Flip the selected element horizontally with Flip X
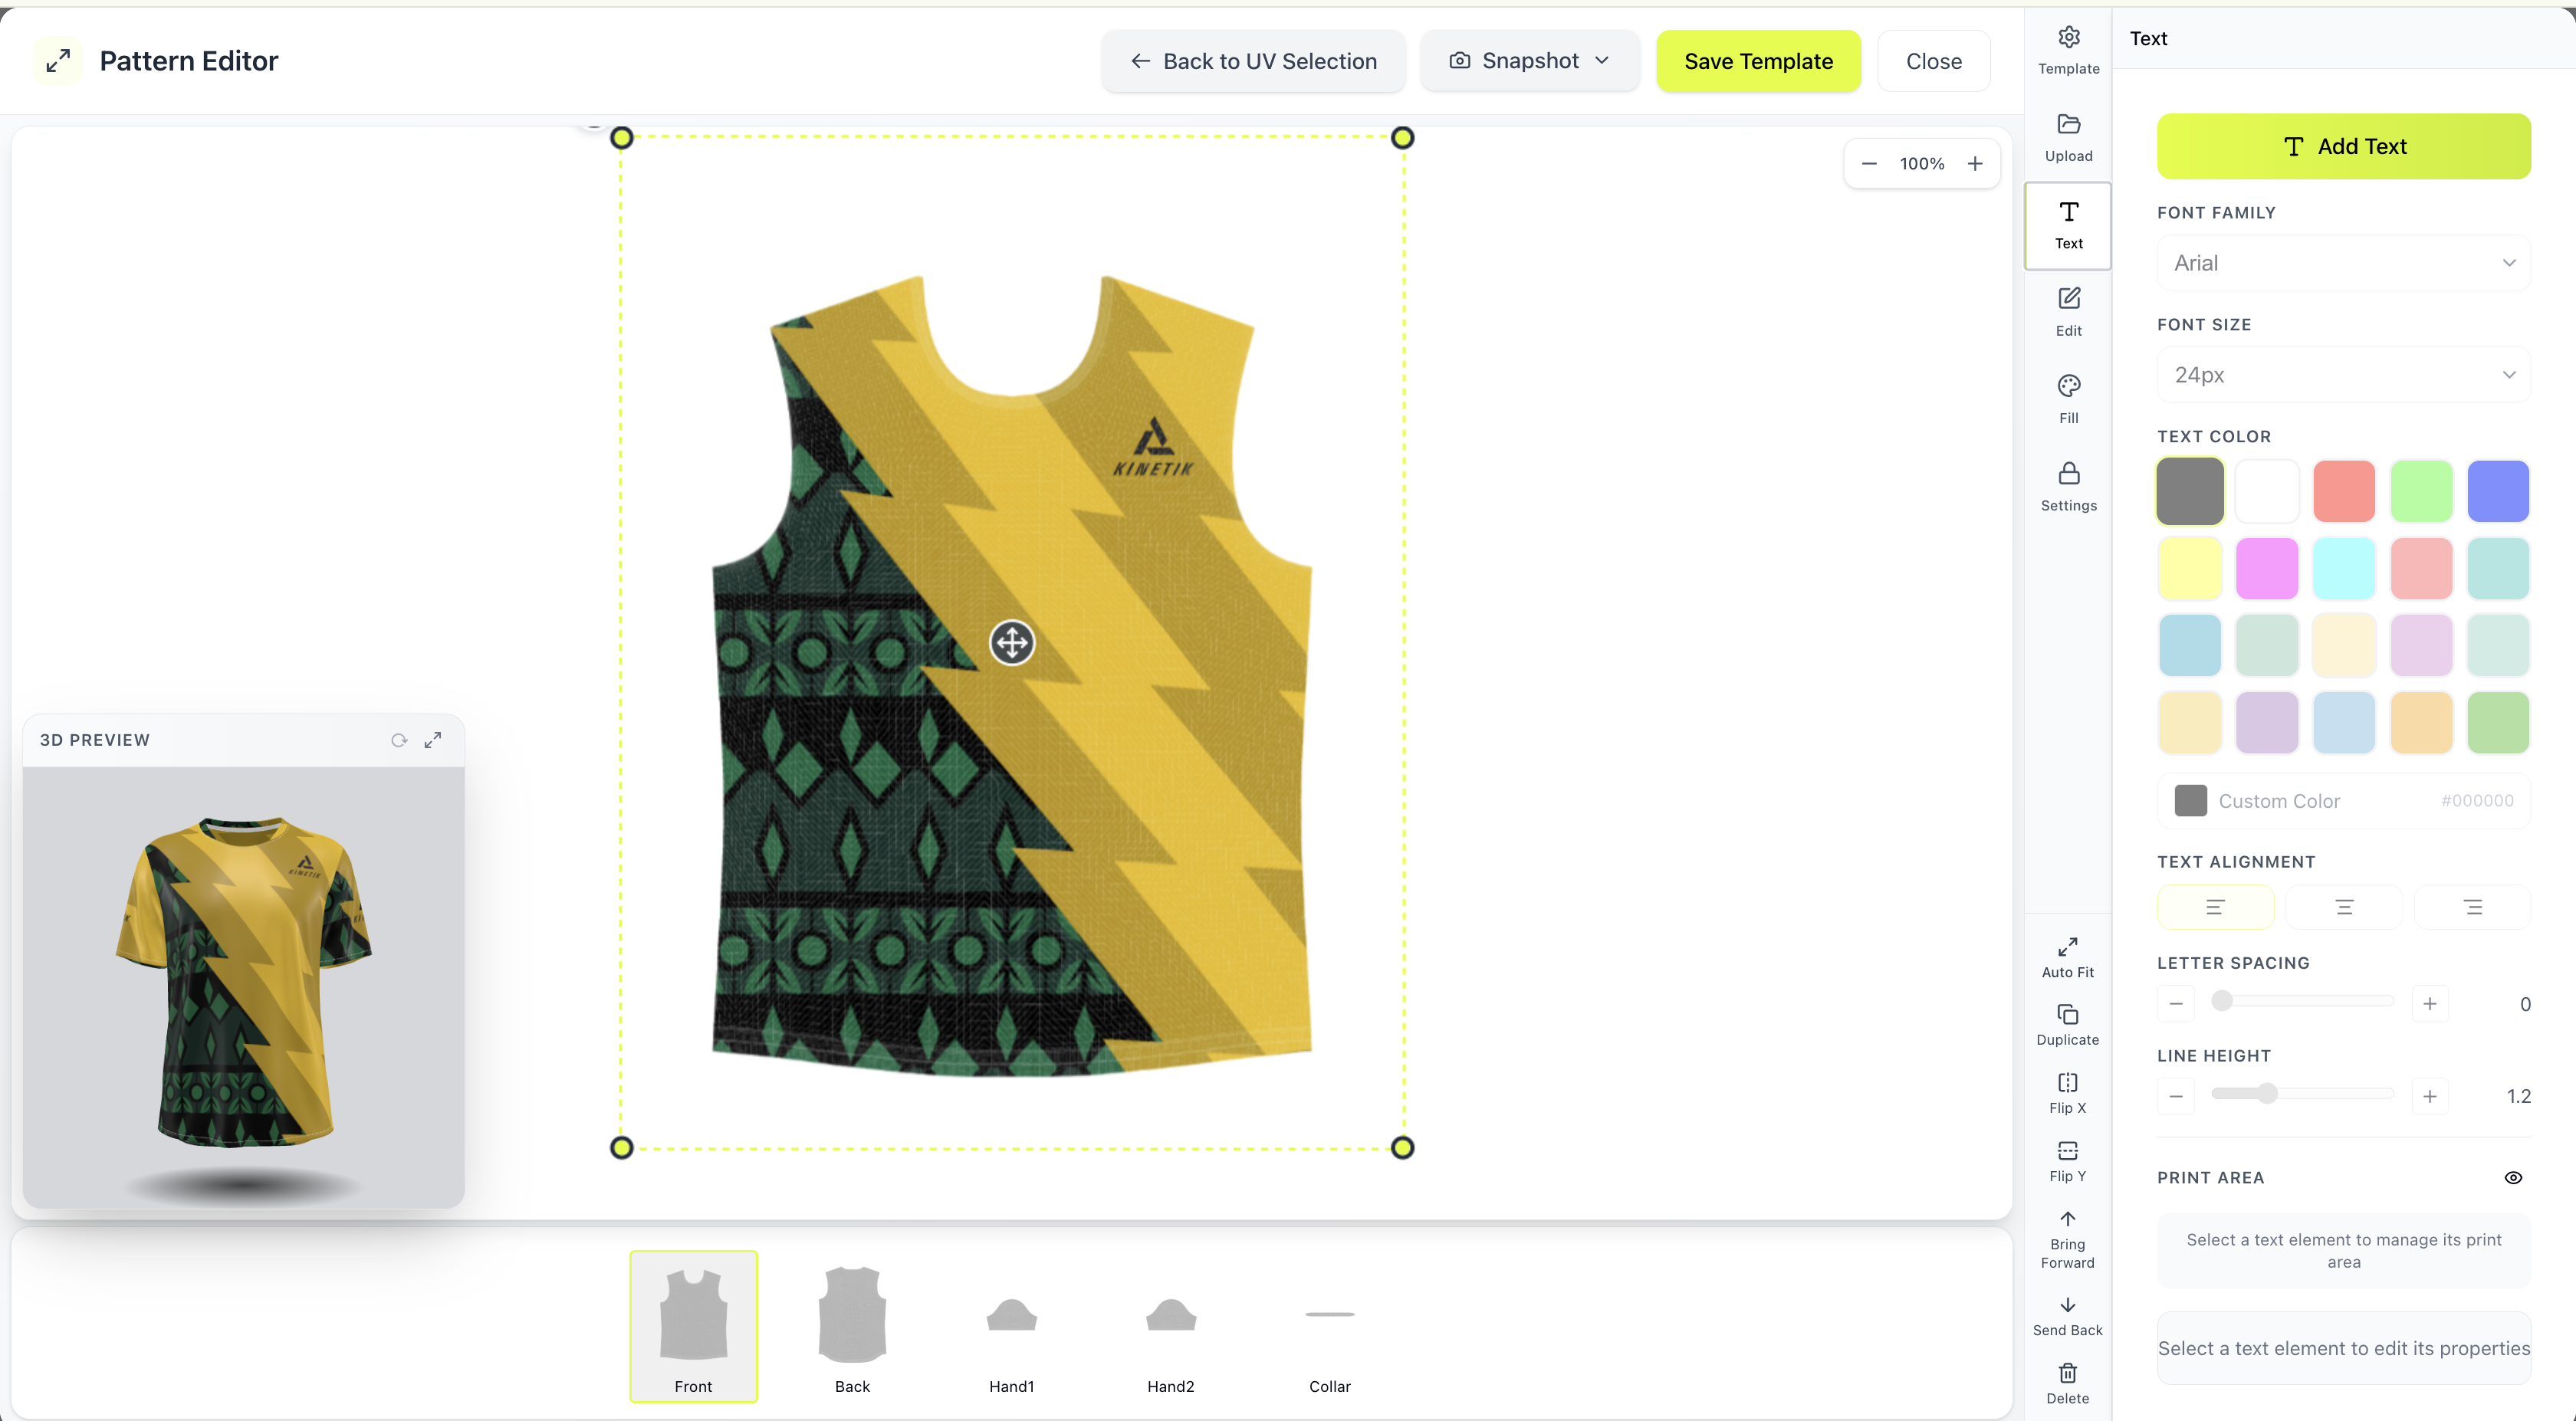The width and height of the screenshot is (2576, 1421). click(x=2068, y=1091)
